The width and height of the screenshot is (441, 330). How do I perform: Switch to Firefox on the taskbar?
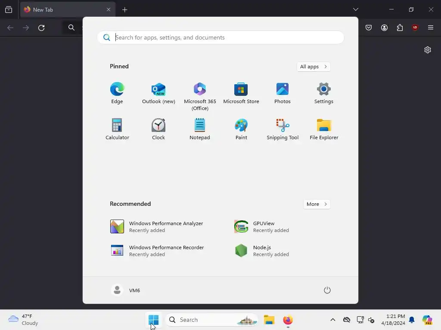click(288, 320)
